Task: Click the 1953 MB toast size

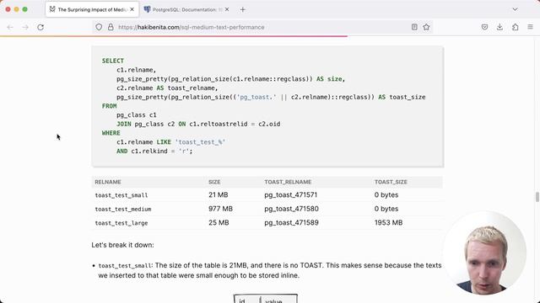Action: (x=388, y=222)
